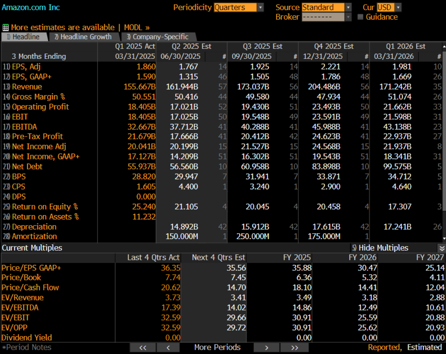Jump to the latest periods with >>
This screenshot has height=354, width=446.
[x=295, y=348]
